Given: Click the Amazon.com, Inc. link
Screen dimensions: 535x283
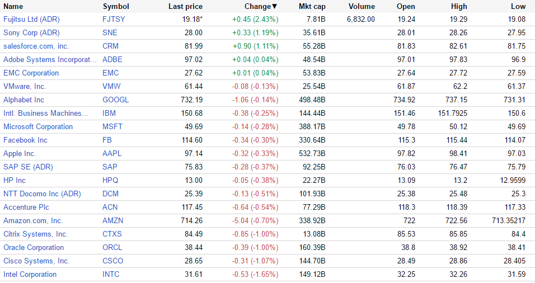Looking at the screenshot, I should [x=33, y=220].
